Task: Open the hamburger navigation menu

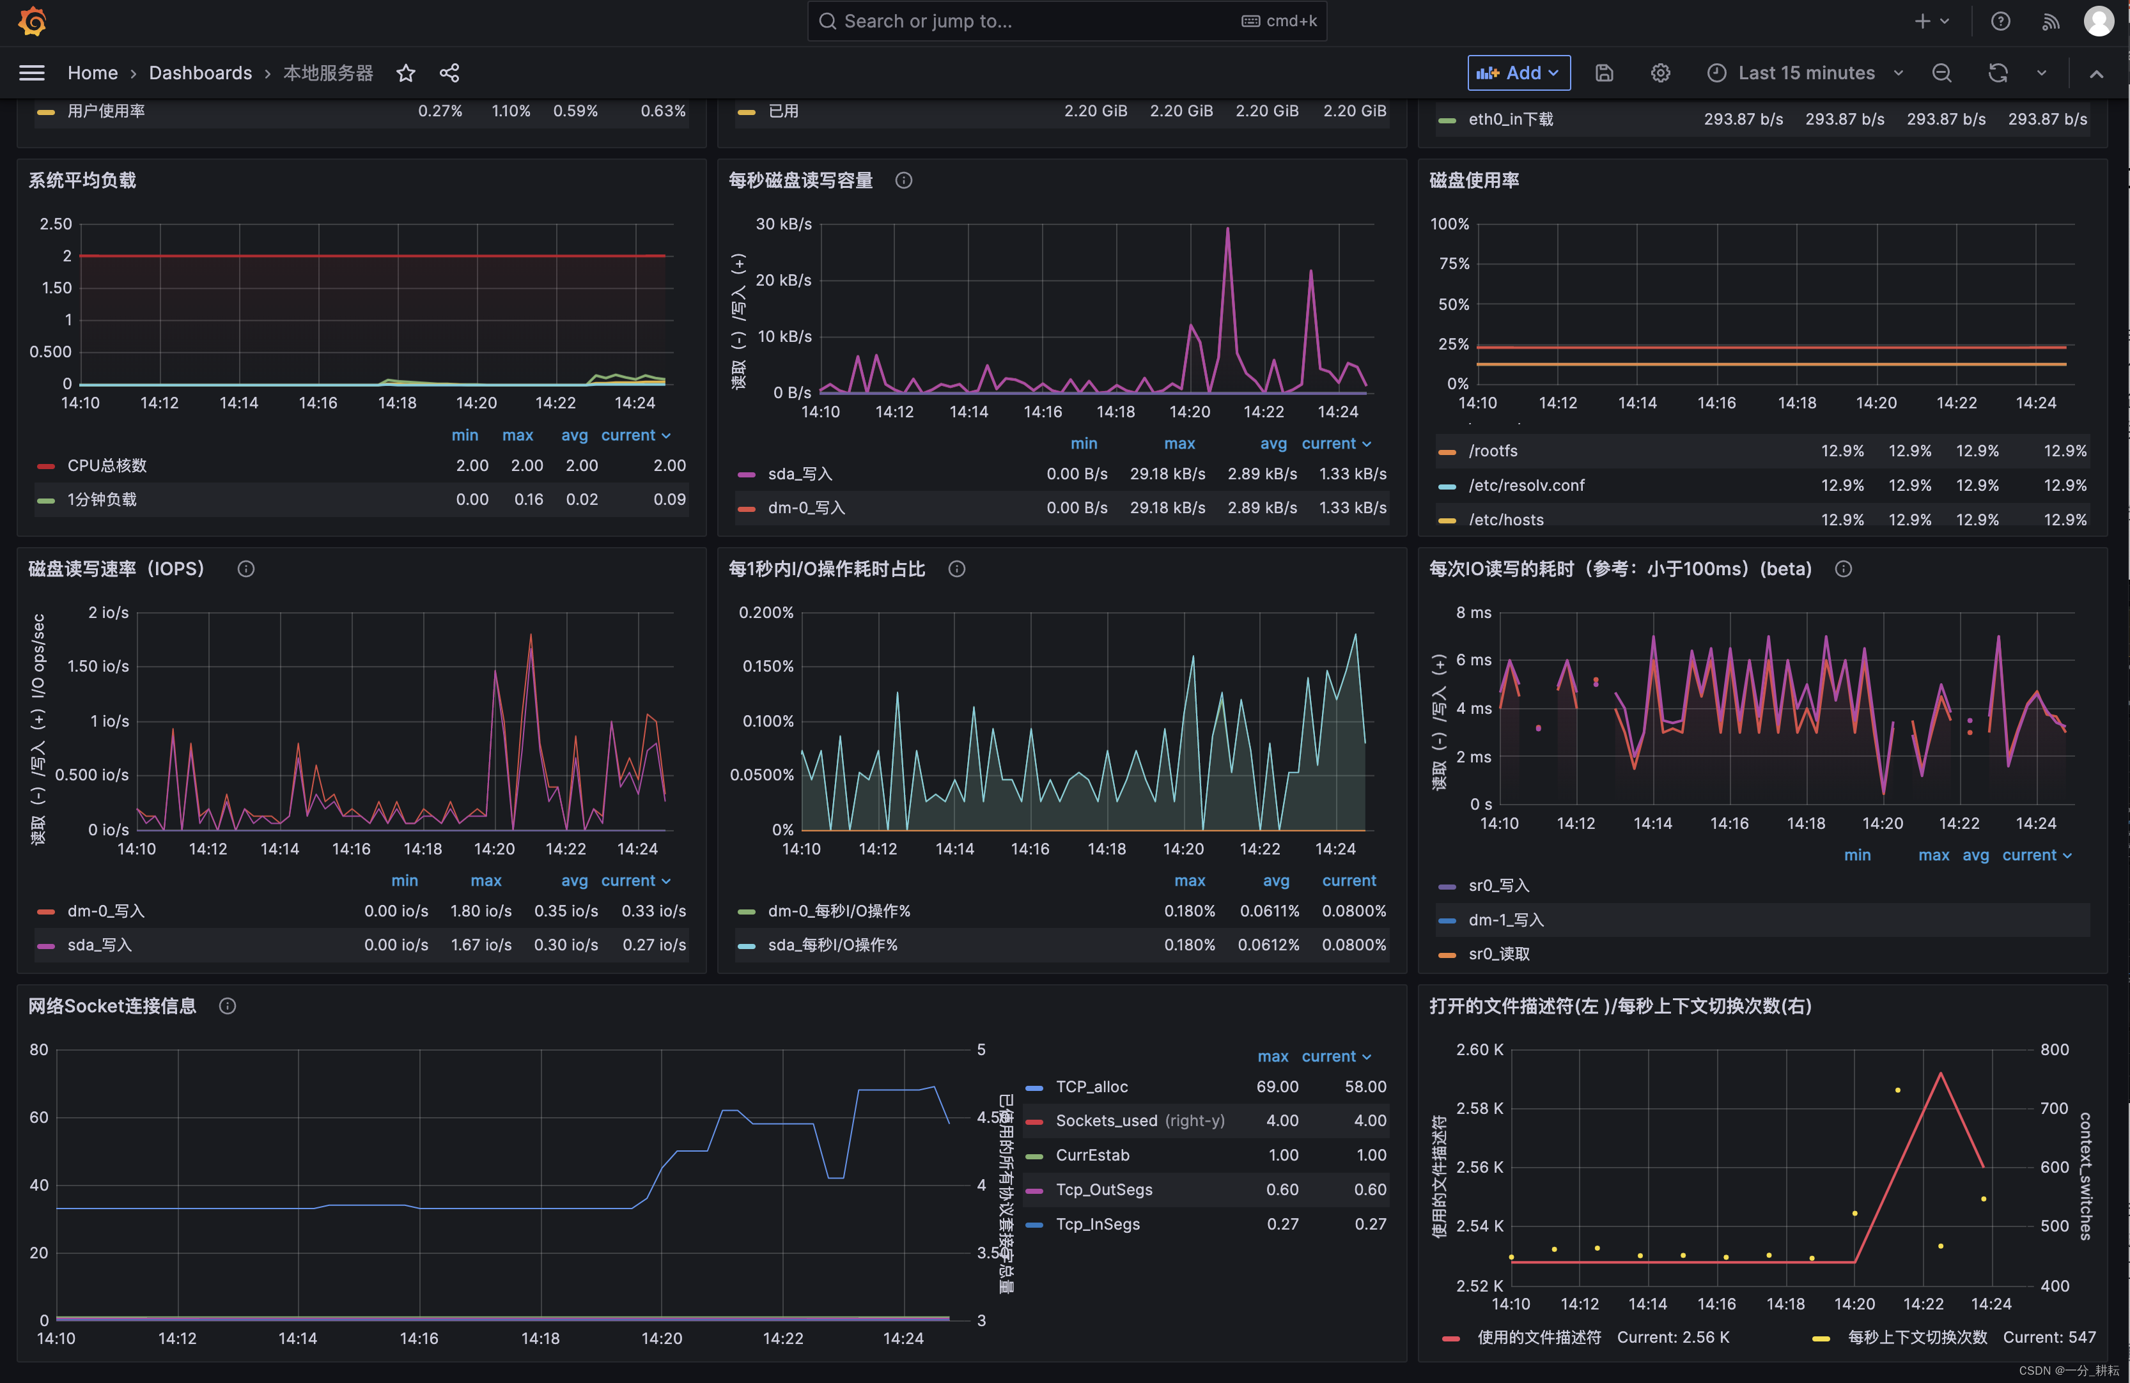Action: pos(31,72)
